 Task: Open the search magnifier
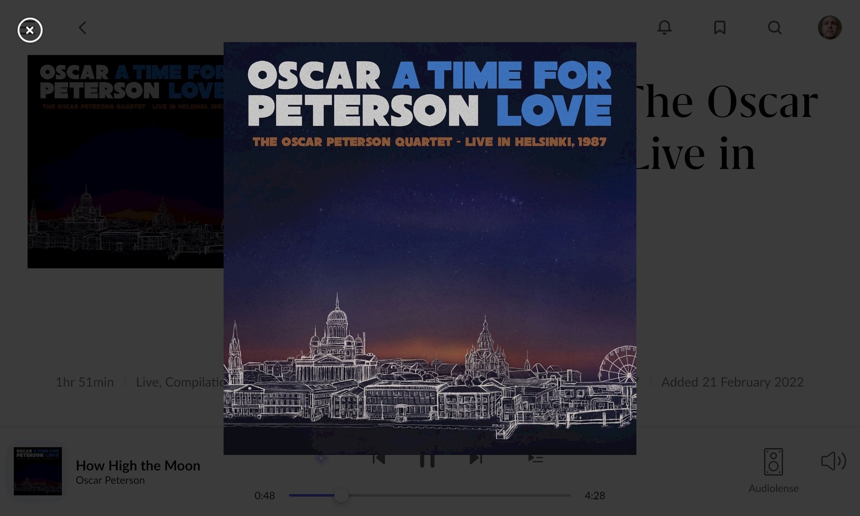(x=774, y=27)
